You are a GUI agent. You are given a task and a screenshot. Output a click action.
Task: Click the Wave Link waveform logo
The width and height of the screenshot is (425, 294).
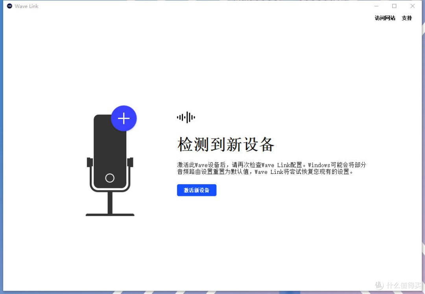click(x=186, y=117)
